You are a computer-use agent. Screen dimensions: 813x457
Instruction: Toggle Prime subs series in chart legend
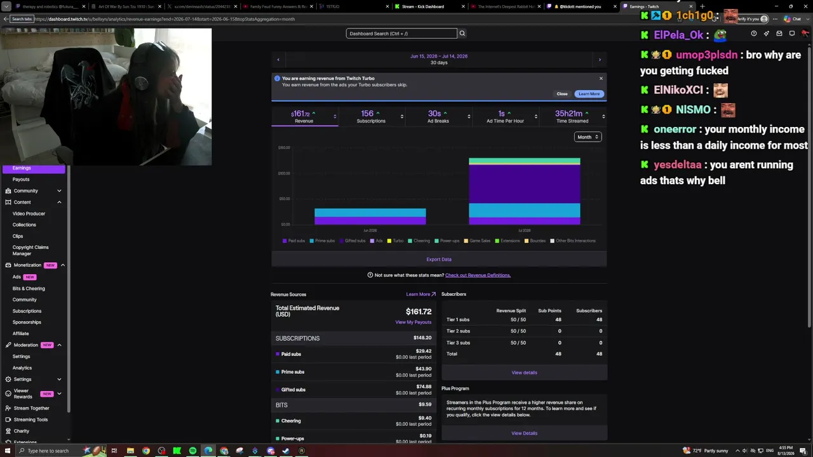pyautogui.click(x=323, y=241)
